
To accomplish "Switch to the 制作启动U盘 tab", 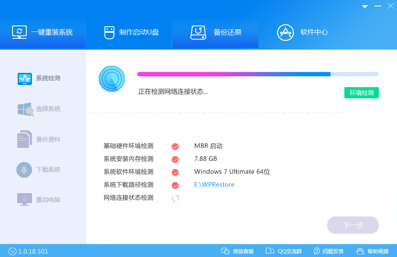I will [x=129, y=31].
